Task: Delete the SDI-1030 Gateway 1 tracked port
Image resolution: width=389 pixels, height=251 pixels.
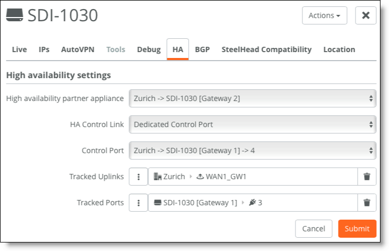Action: click(x=367, y=203)
